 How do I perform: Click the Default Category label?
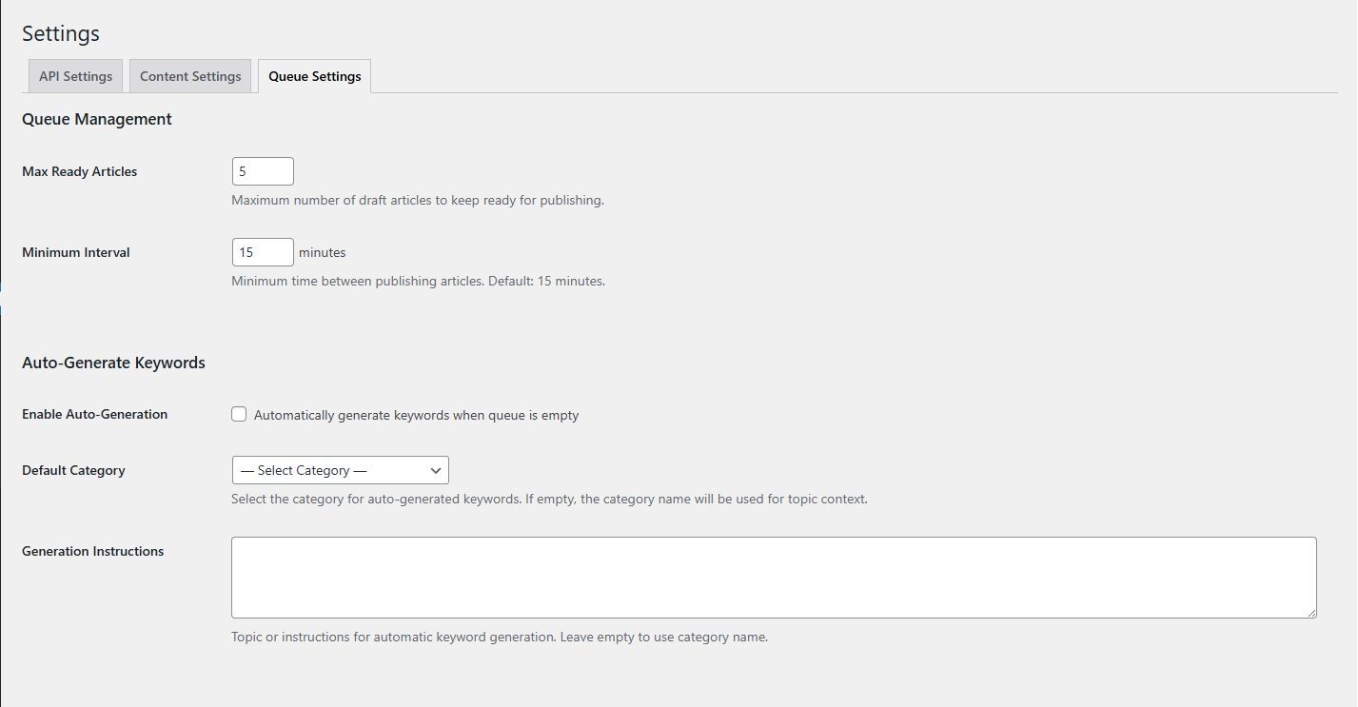(x=73, y=469)
